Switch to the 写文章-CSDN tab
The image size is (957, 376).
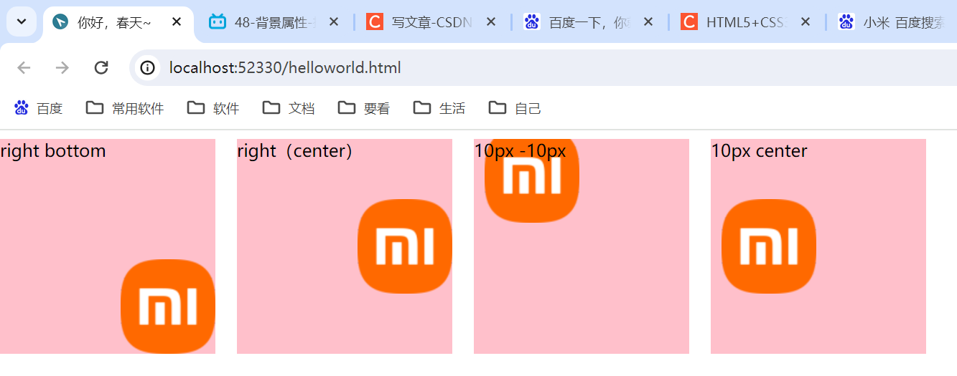(432, 23)
